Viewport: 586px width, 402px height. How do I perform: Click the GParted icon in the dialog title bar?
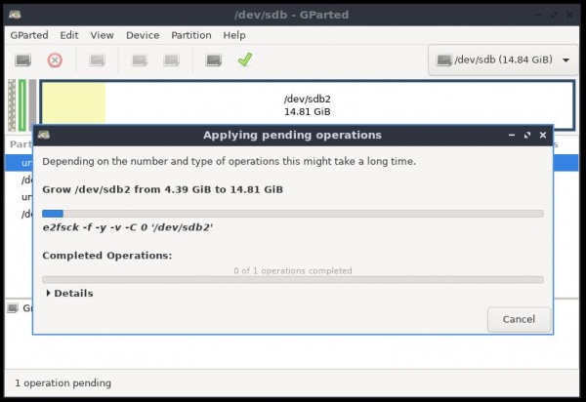pos(44,136)
